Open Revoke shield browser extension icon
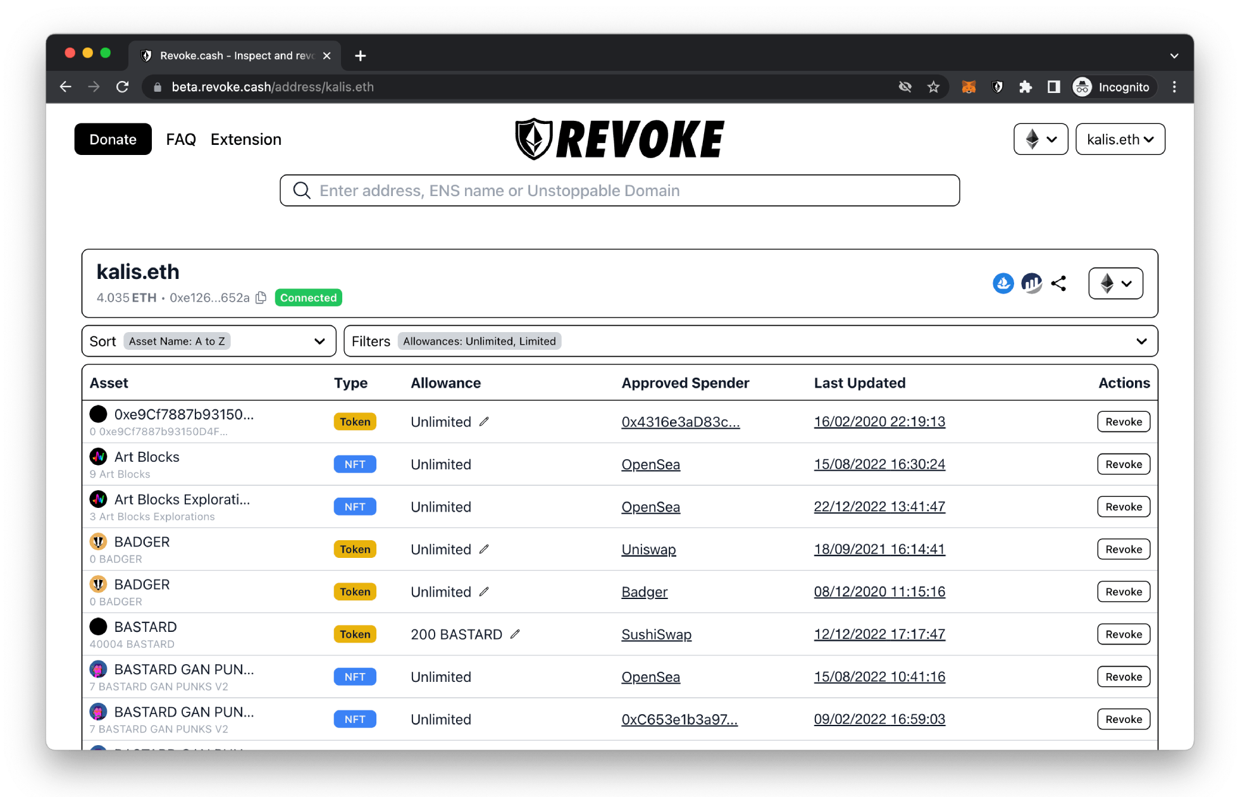This screenshot has height=797, width=1240. [997, 87]
